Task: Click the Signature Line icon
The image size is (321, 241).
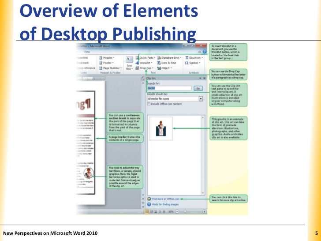Action: coord(159,58)
